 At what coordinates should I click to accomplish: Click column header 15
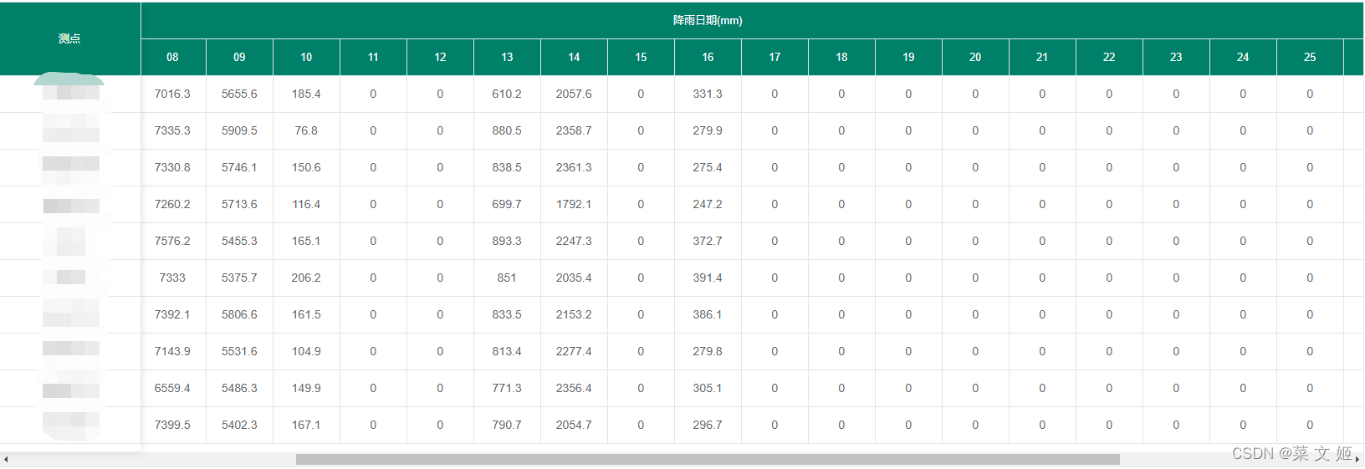click(641, 57)
